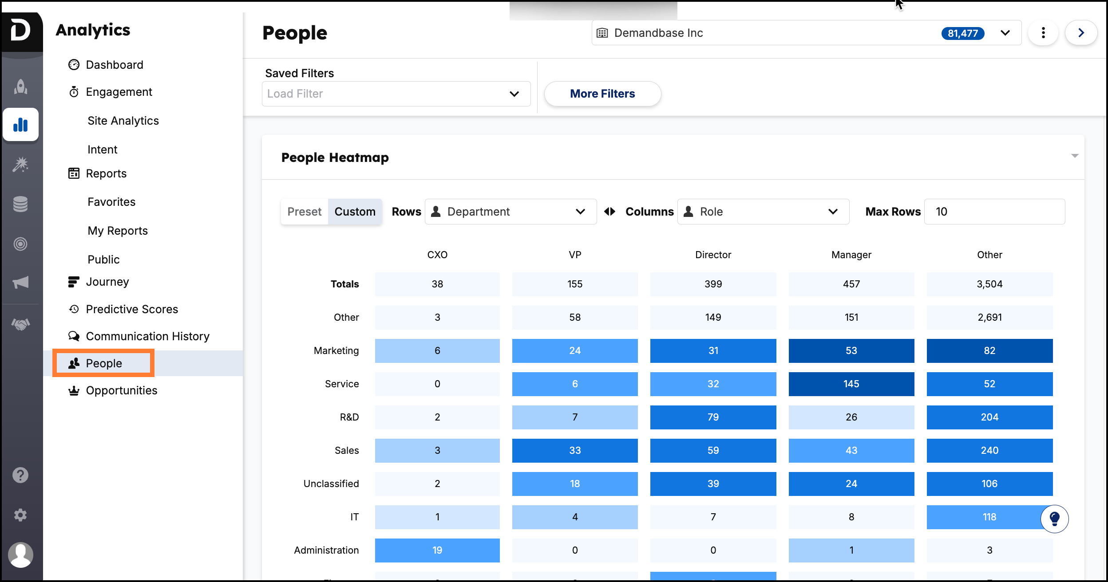Screen dimensions: 1108x582
Task: Open My Reports
Action: (118, 231)
